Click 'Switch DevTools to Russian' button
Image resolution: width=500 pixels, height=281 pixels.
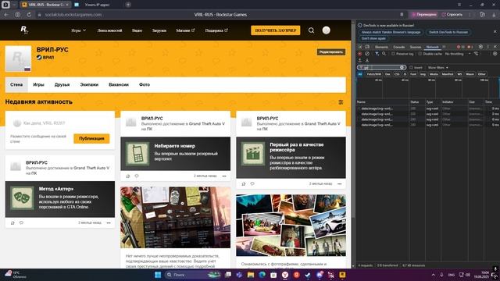448,32
